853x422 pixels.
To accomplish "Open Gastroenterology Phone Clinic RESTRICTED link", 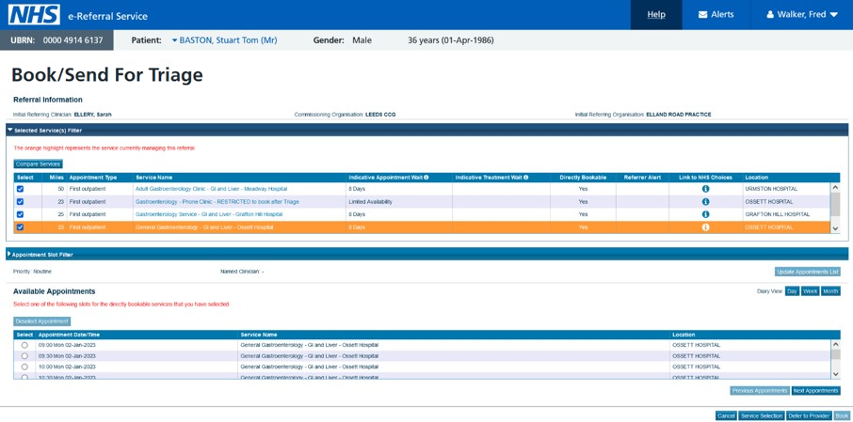I will point(217,201).
